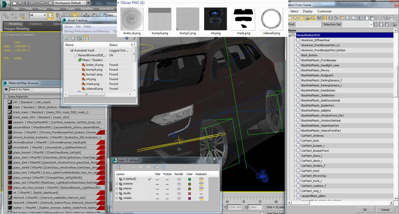Click OK in Select From Scene
This screenshot has height=214, width=399.
(365, 210)
